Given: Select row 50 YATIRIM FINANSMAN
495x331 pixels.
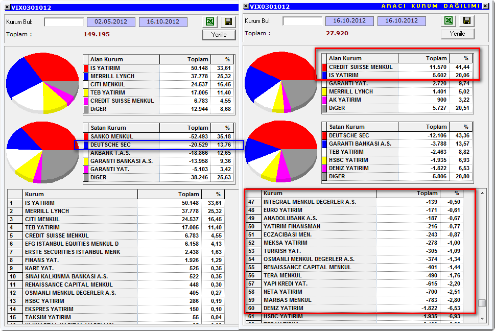Looking at the screenshot, I should click(355, 227).
